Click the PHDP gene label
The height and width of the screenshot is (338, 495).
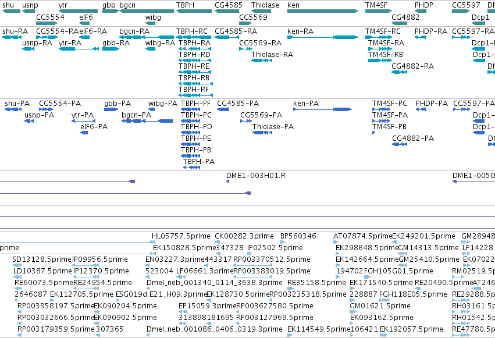click(423, 5)
